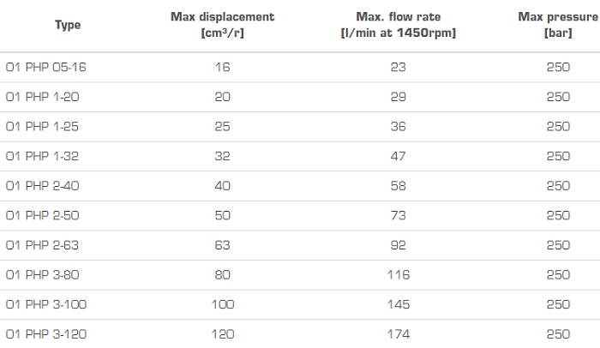The height and width of the screenshot is (348, 600).
Task: Select the 01 PHP 3-80 type cell
Action: 43,274
